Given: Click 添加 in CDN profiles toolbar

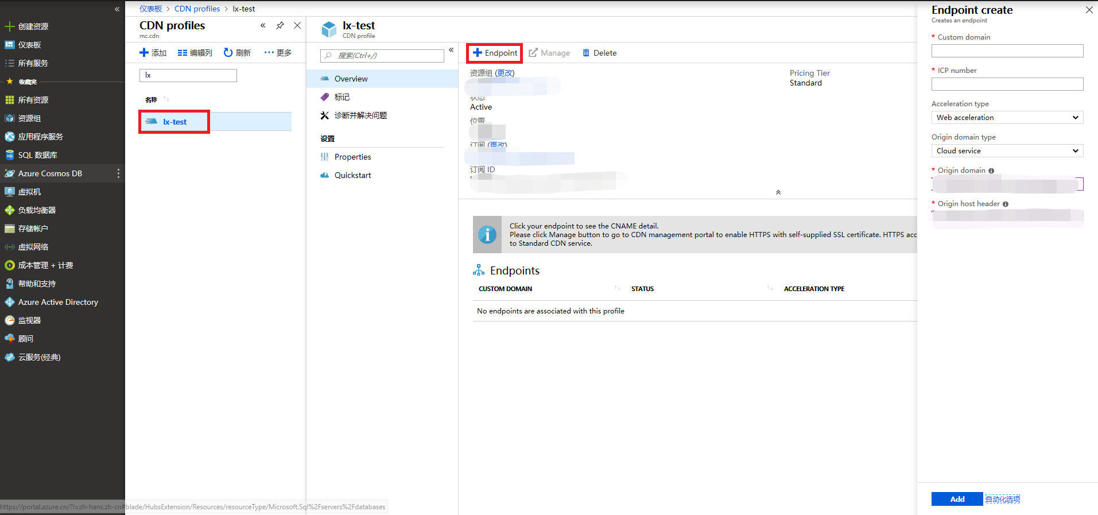Looking at the screenshot, I should [x=153, y=53].
